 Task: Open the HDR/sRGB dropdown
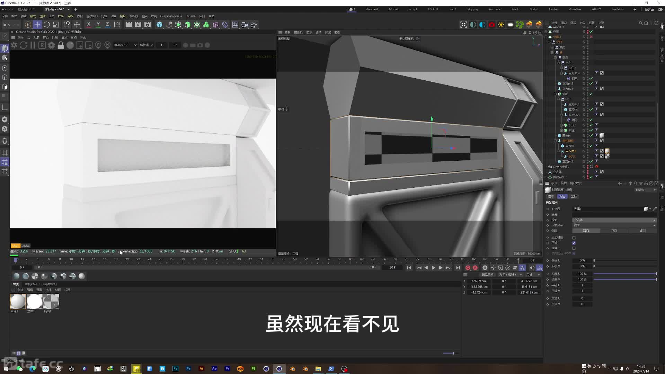pyautogui.click(x=125, y=45)
